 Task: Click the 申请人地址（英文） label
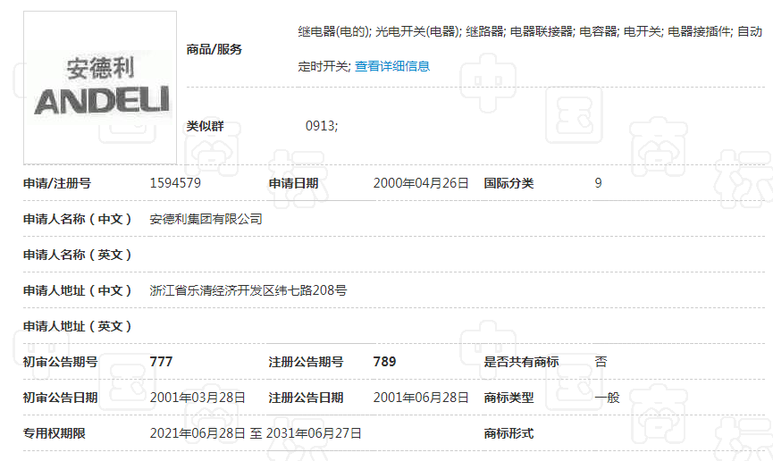point(78,326)
